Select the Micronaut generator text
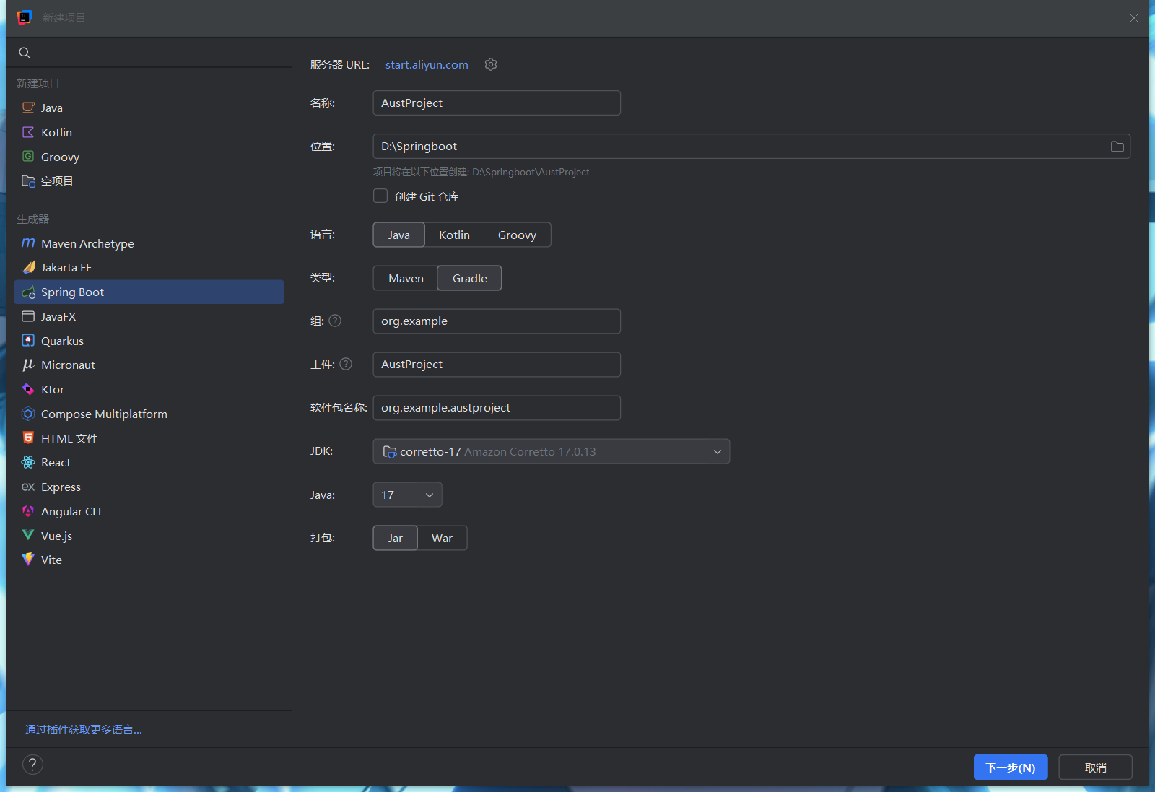 [x=68, y=365]
